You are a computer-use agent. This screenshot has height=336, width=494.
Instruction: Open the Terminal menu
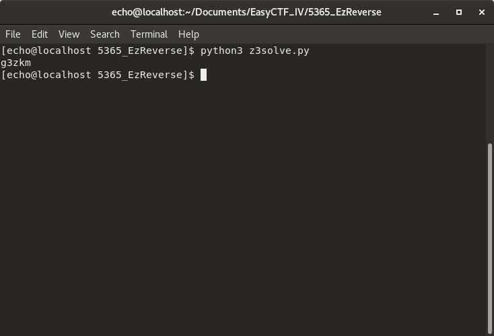(149, 34)
